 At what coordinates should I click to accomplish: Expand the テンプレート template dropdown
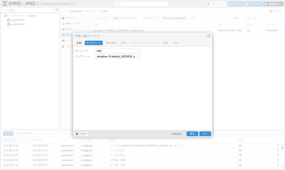(x=138, y=57)
